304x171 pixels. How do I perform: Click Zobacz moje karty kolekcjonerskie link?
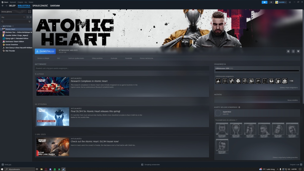(285, 157)
